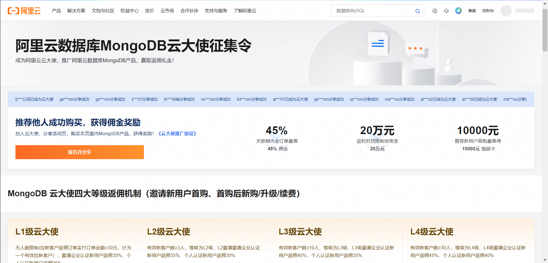Click the ticker entry no***om分享成功
This screenshot has width=548, height=263.
pos(216,99)
